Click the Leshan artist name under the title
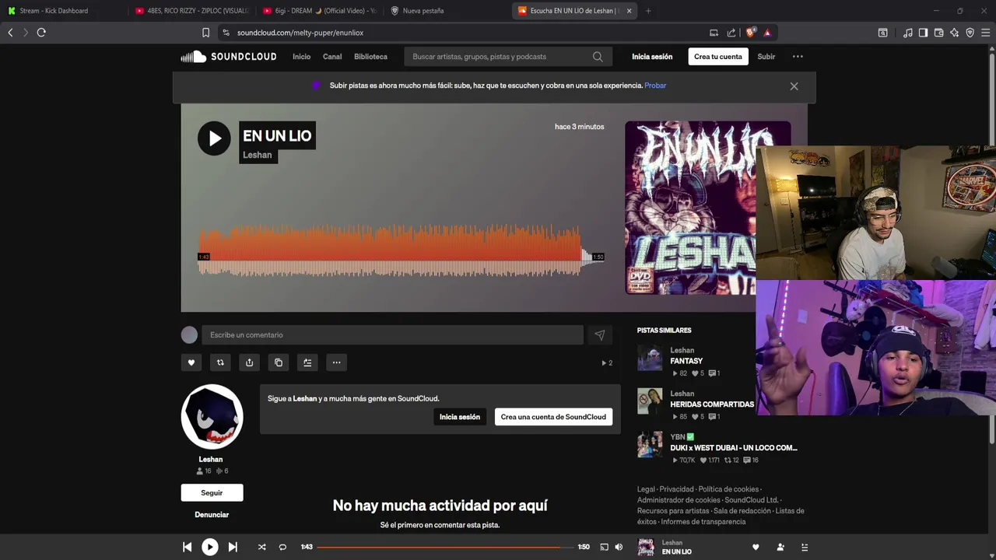 click(x=258, y=155)
